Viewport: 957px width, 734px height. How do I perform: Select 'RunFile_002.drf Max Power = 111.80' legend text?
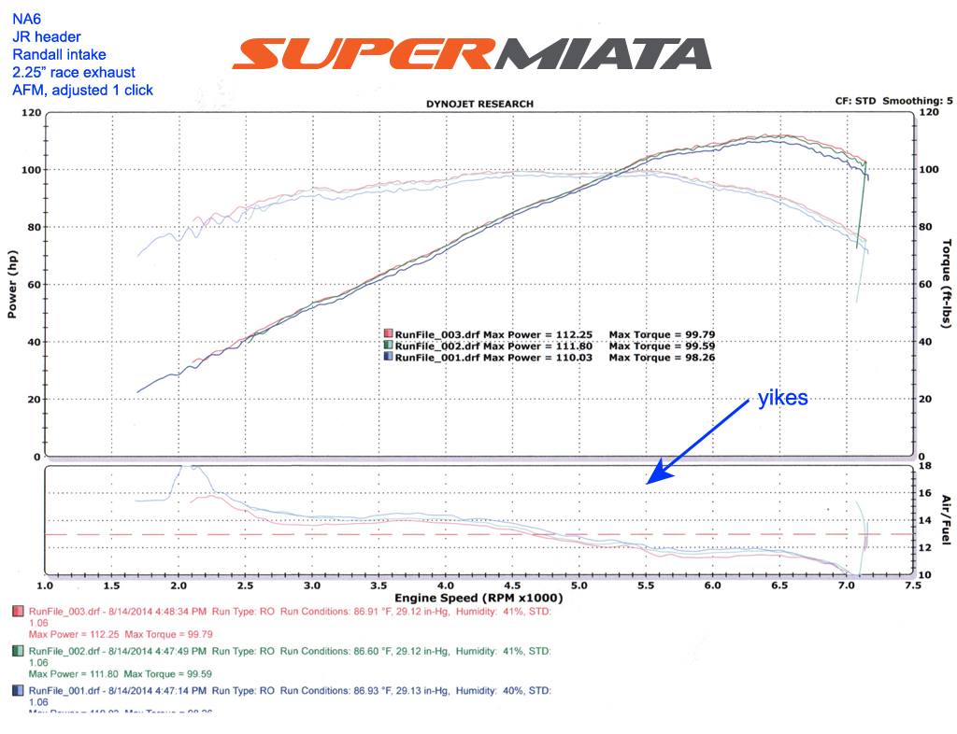click(493, 346)
